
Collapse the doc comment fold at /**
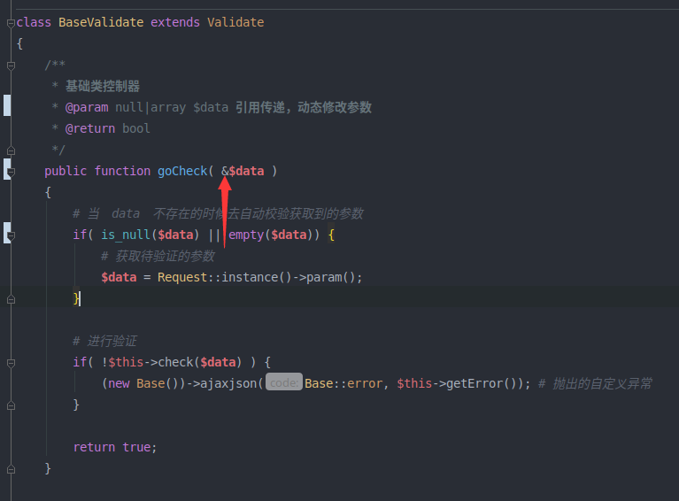point(12,66)
